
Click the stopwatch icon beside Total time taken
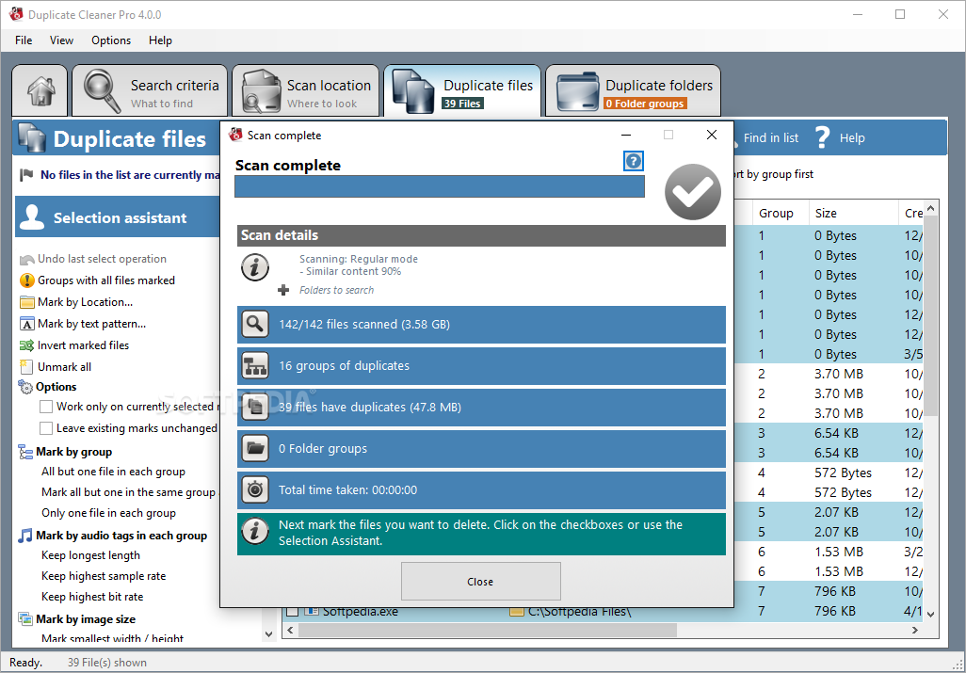[x=255, y=489]
